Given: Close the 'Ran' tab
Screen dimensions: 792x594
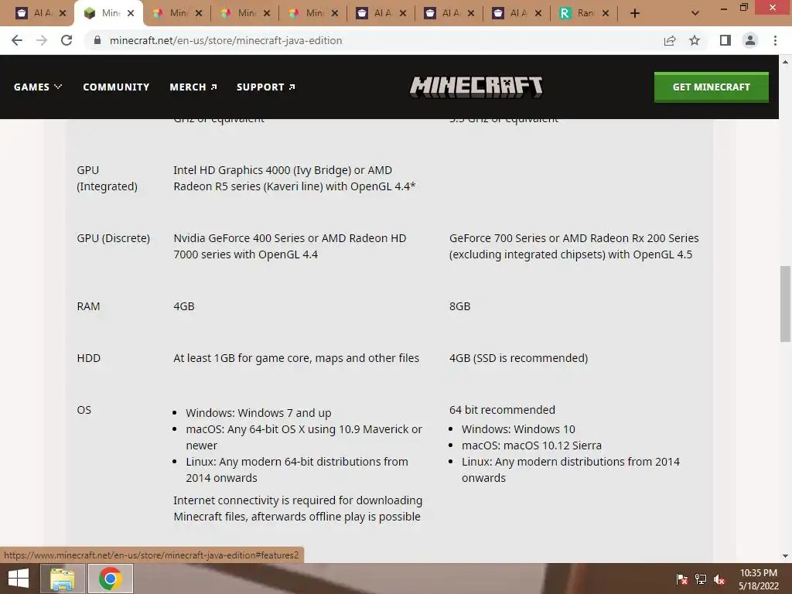Looking at the screenshot, I should point(606,13).
